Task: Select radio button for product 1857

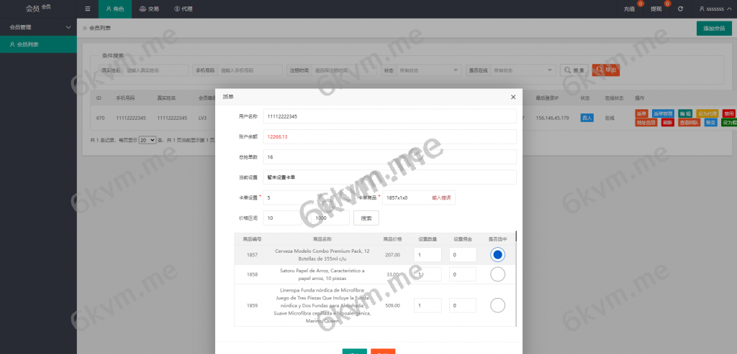Action: point(497,254)
